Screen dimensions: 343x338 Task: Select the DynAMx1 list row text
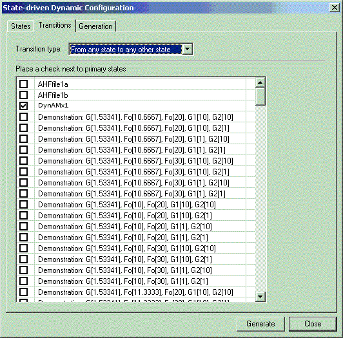(x=53, y=106)
